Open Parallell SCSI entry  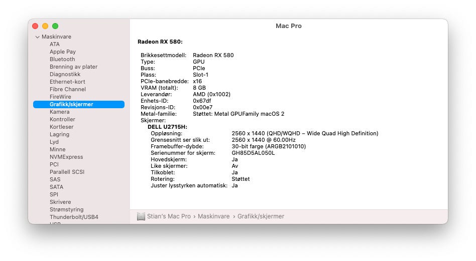[x=67, y=172]
